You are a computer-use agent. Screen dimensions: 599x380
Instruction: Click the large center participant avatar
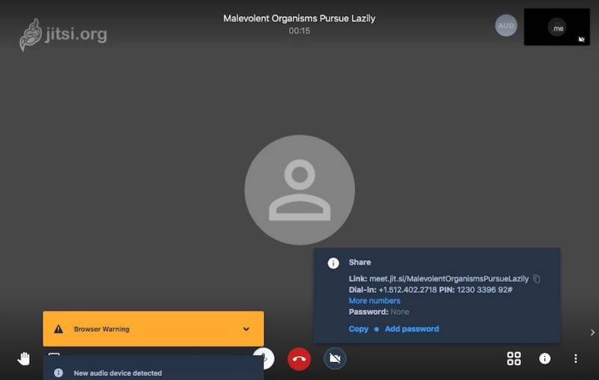(x=299, y=189)
